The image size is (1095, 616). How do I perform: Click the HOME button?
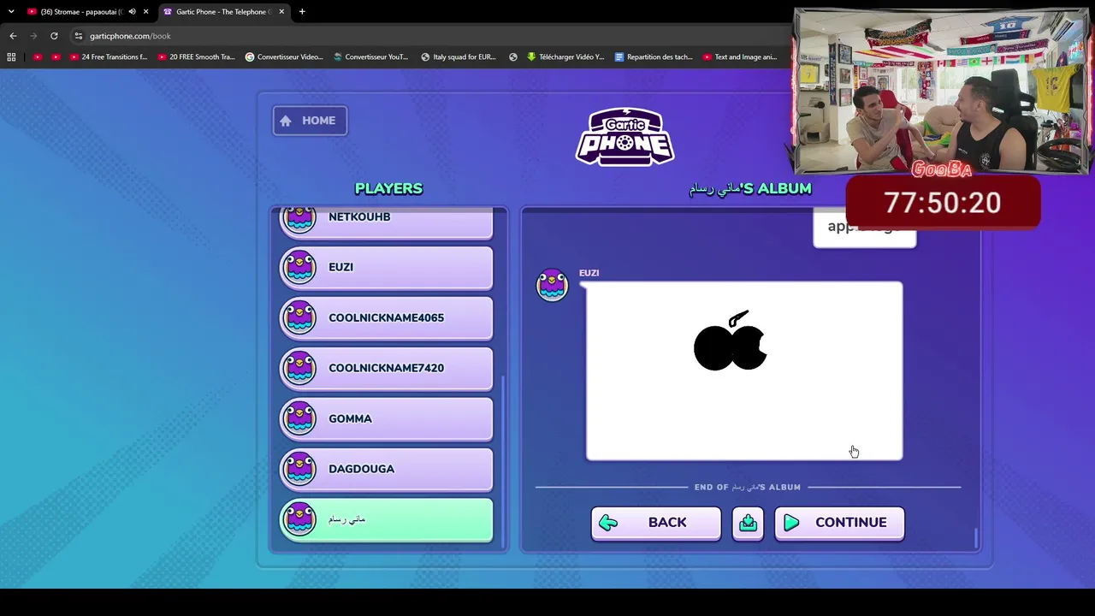pyautogui.click(x=310, y=121)
